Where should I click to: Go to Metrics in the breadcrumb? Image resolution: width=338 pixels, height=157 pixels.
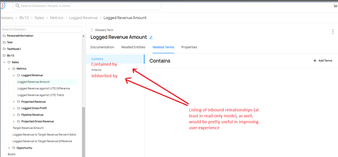[x=57, y=18]
